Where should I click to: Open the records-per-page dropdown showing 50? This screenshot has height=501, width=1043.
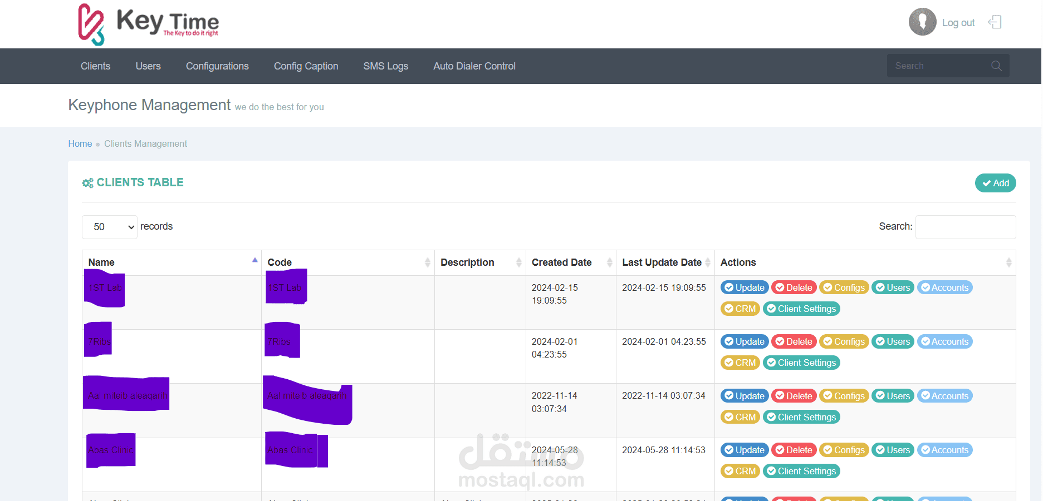coord(110,227)
